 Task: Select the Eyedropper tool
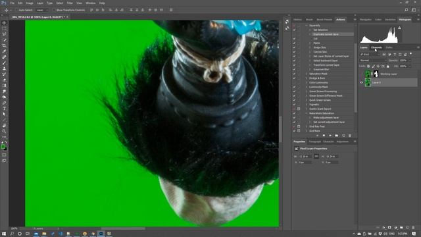click(x=4, y=51)
